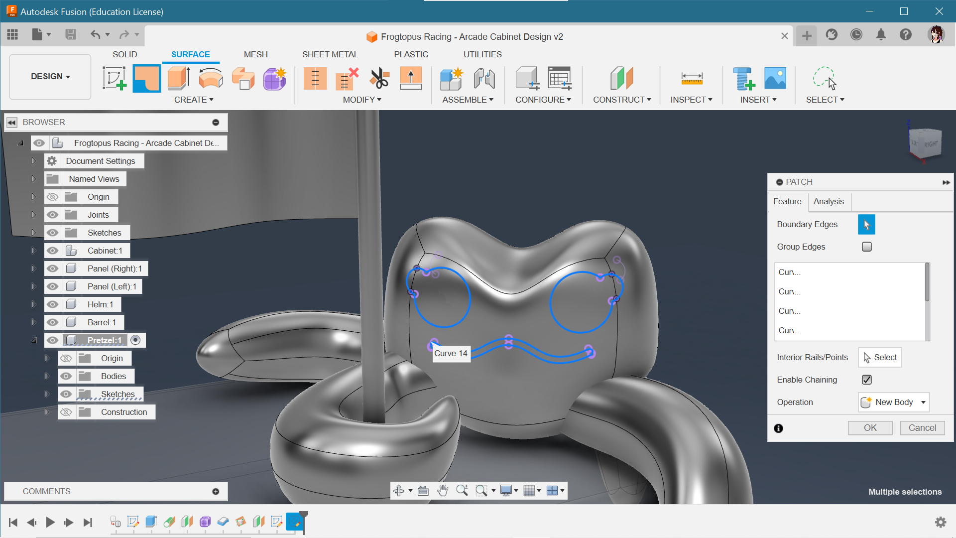Select the Unstitch tool

point(347,79)
